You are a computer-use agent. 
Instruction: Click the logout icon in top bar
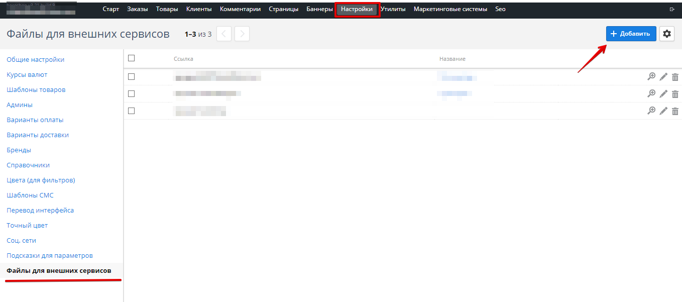[672, 9]
